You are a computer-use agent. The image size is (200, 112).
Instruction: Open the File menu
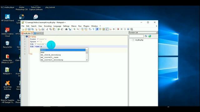coord(23,26)
